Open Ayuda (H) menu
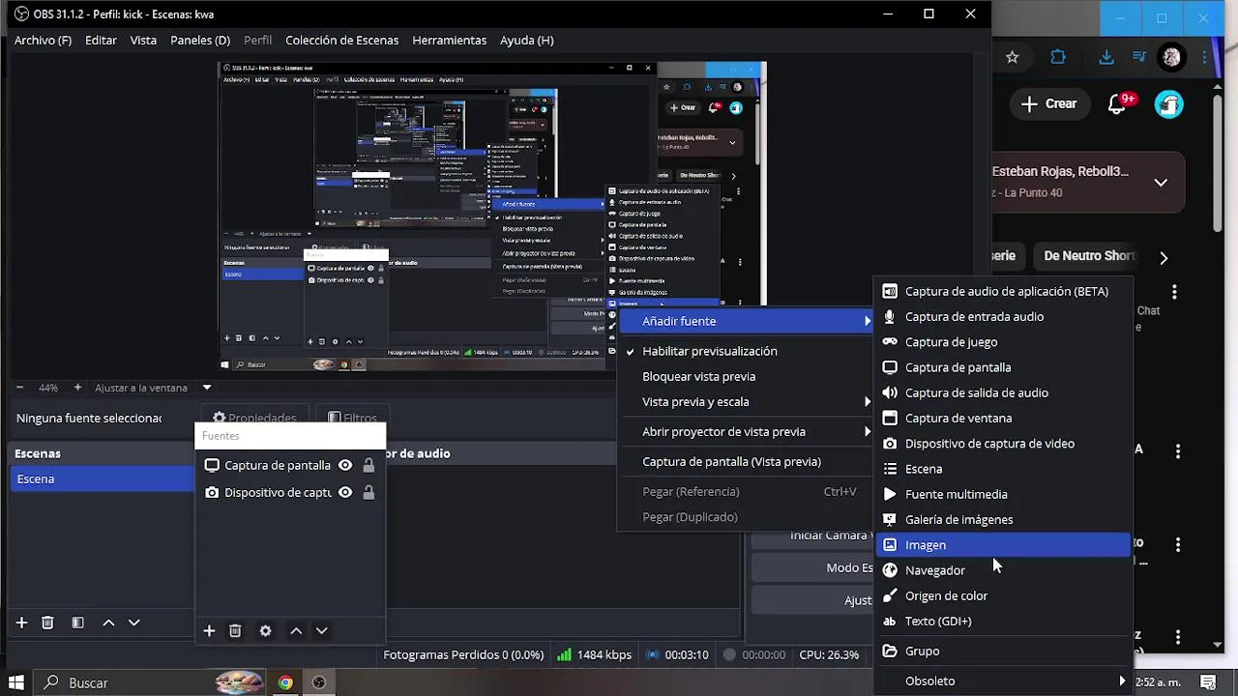 [x=527, y=41]
